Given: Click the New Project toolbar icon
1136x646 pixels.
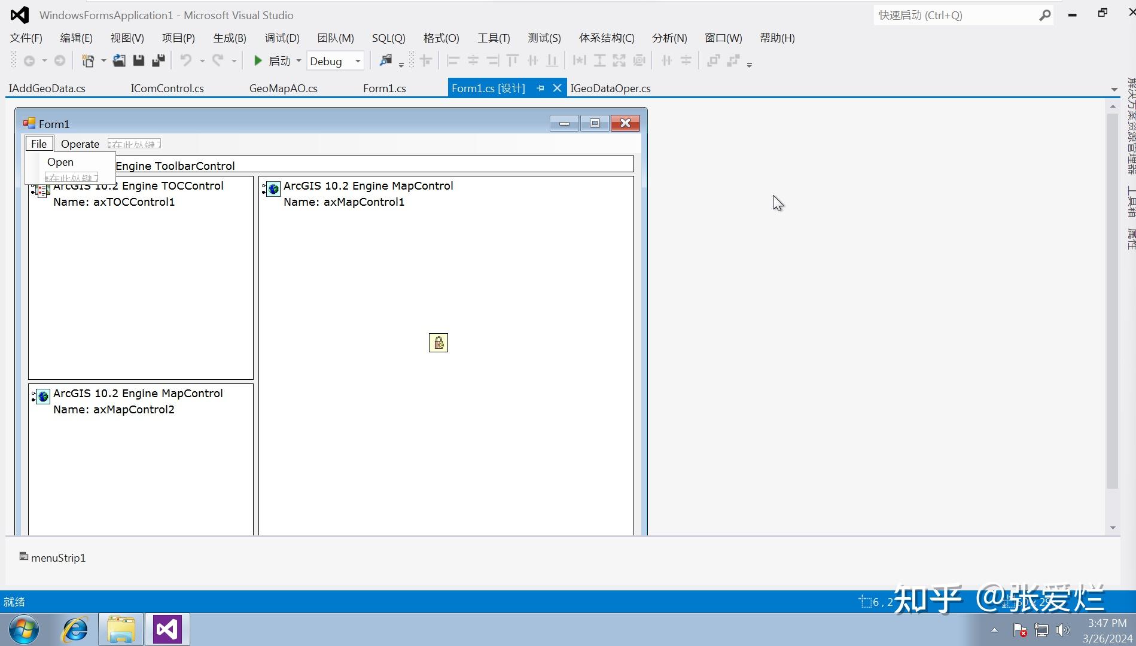Looking at the screenshot, I should [x=88, y=61].
